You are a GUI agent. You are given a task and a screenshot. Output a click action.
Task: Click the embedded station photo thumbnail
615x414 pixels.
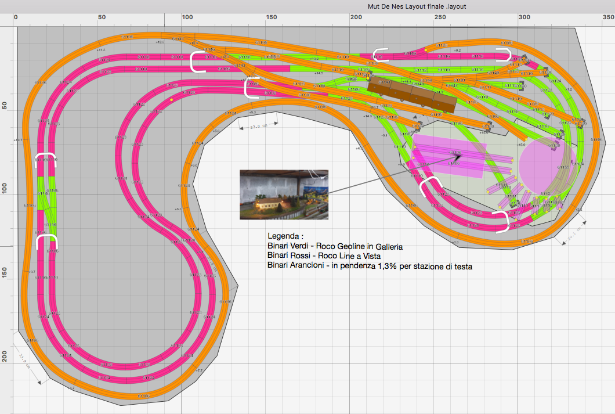click(x=284, y=195)
